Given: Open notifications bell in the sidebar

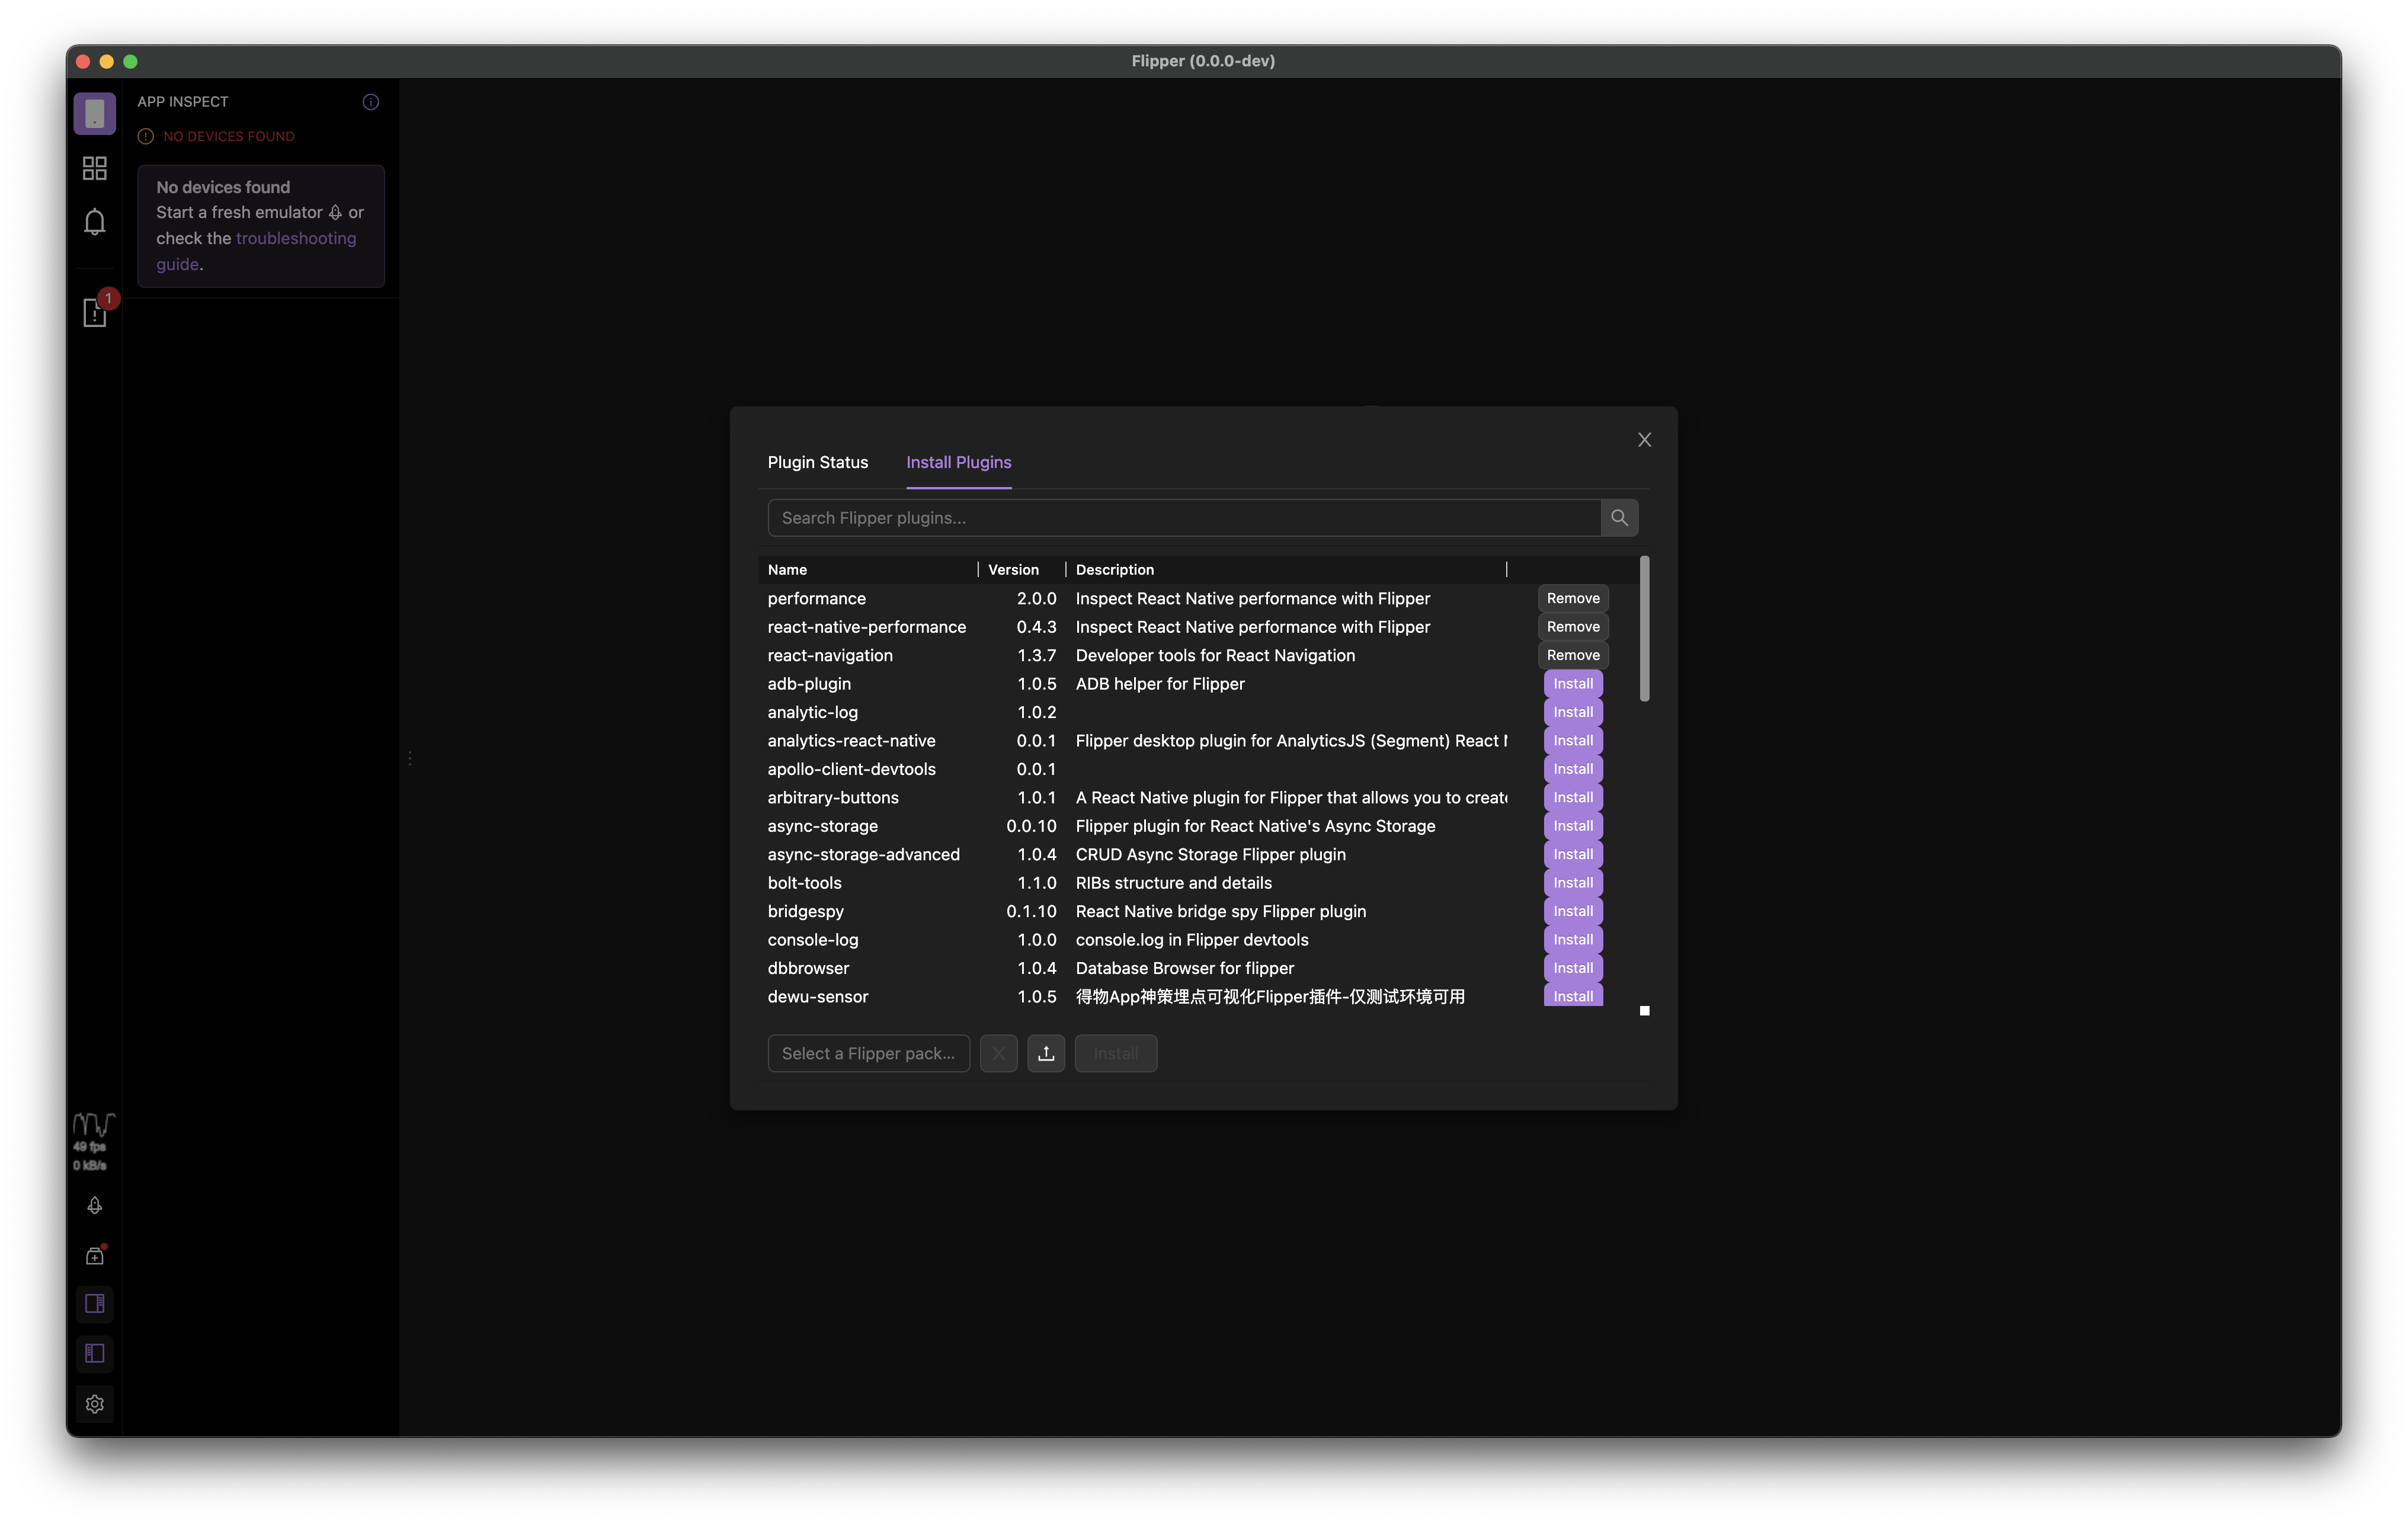Looking at the screenshot, I should 94,221.
